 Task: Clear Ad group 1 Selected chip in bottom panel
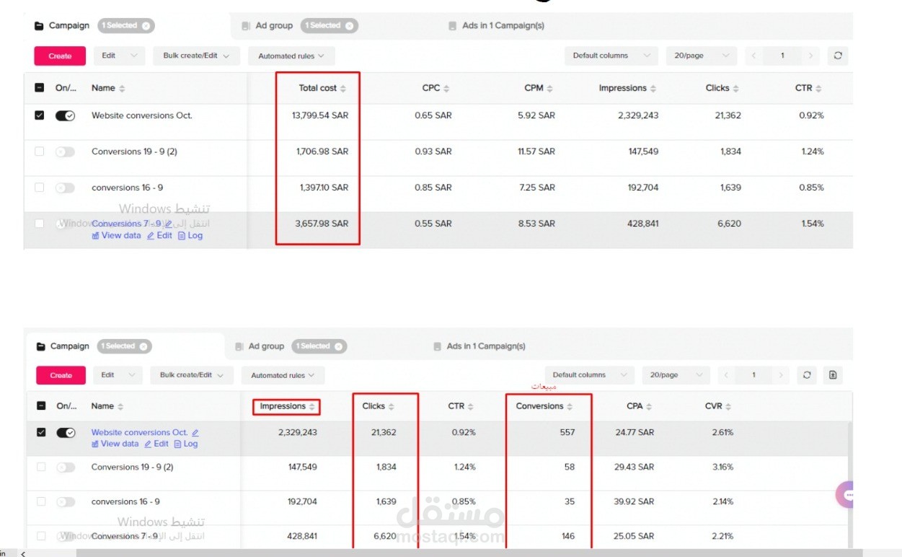click(x=340, y=346)
